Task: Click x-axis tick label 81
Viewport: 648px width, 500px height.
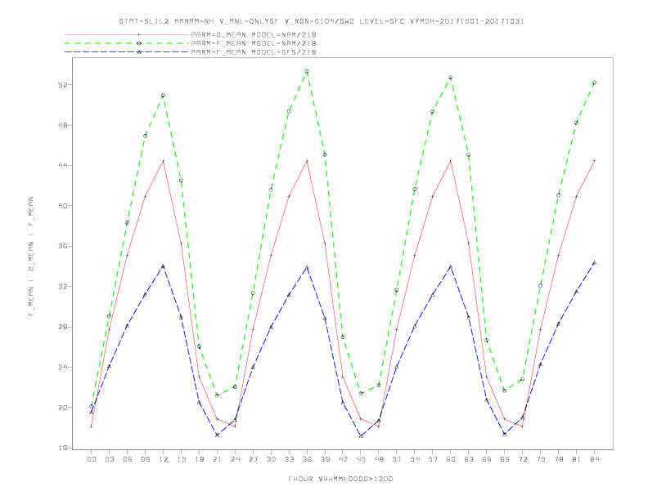Action: click(577, 459)
